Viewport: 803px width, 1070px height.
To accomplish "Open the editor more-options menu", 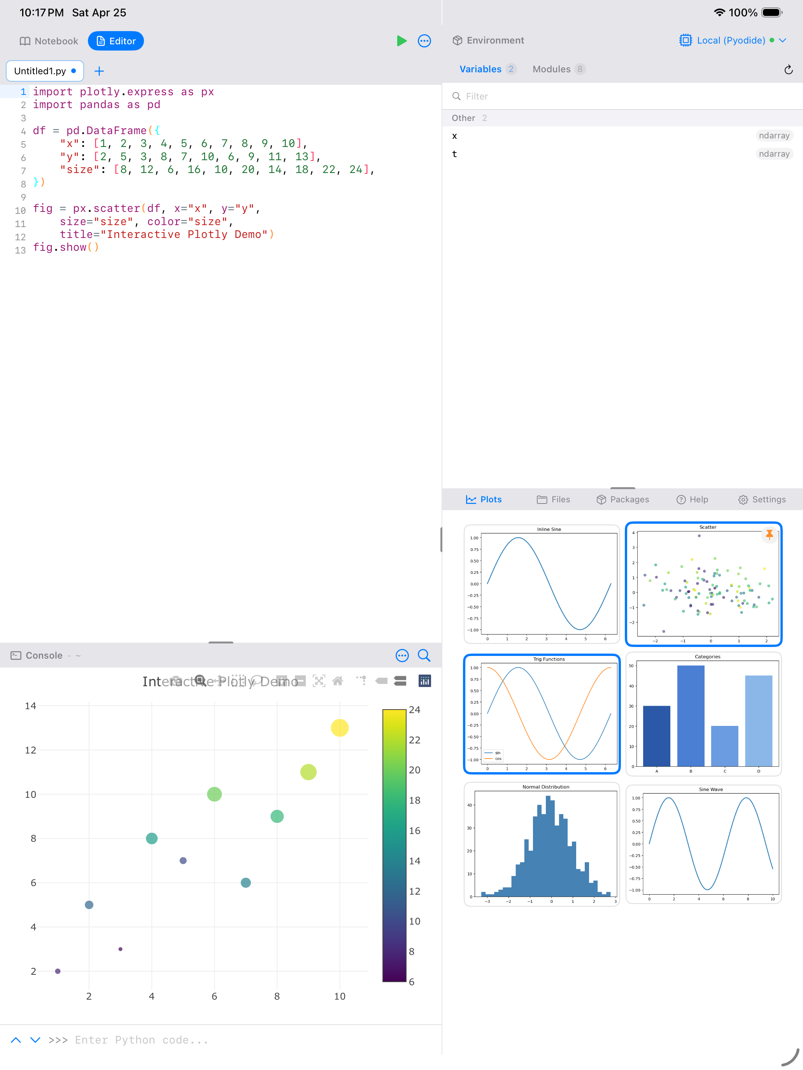I will tap(424, 41).
